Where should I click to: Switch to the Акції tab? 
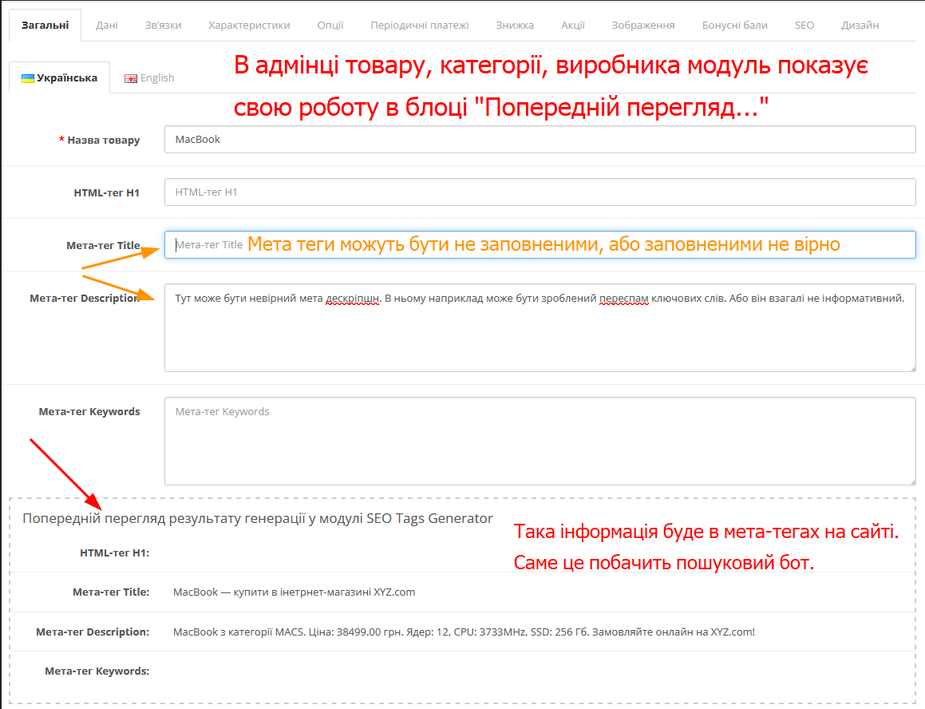[x=573, y=26]
